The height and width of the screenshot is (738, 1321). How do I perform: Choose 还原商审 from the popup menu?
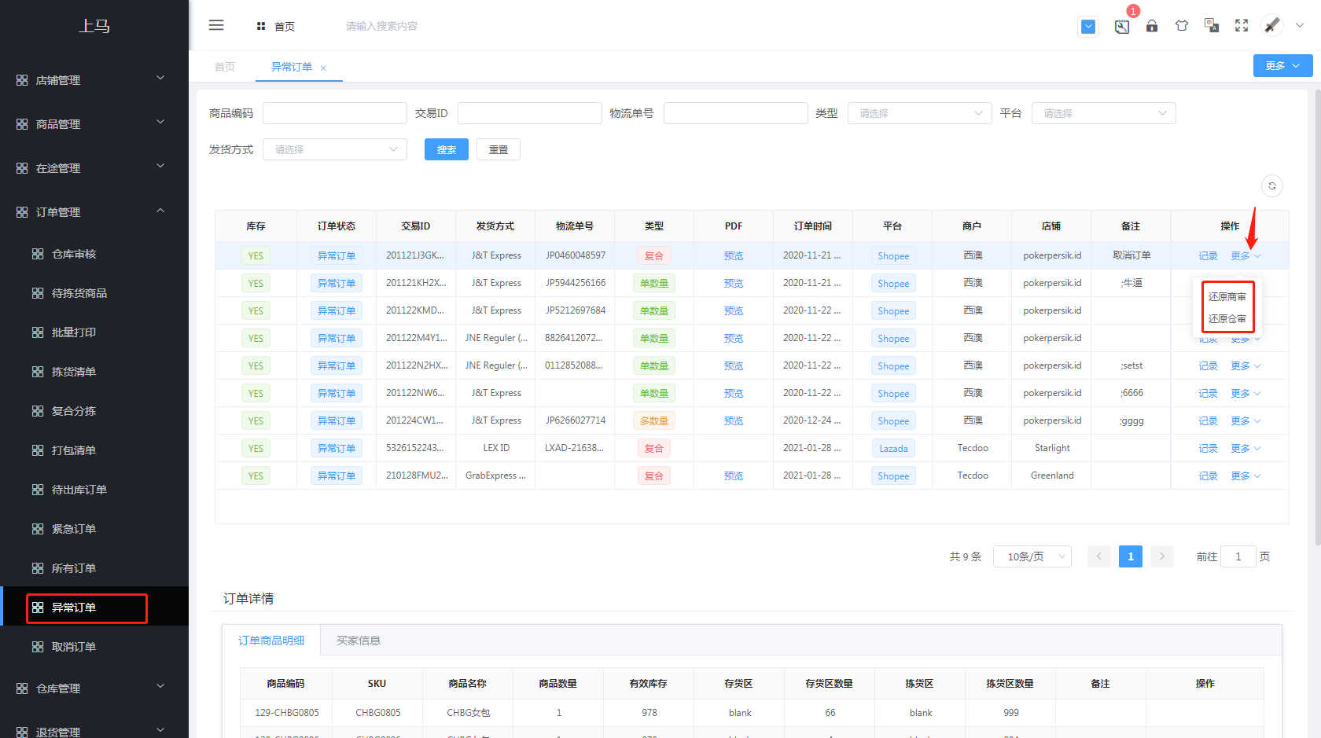coord(1227,297)
